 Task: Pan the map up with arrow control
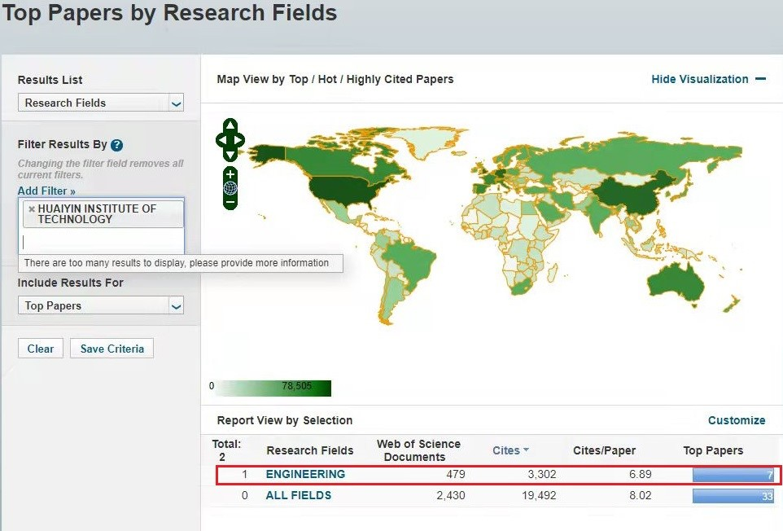(230, 125)
